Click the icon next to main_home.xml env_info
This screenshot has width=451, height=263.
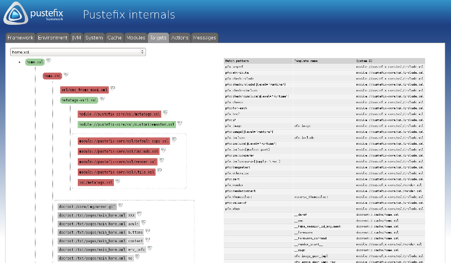150,248
